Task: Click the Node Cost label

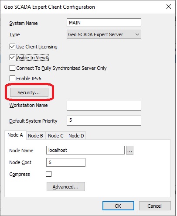Action: click(20, 162)
